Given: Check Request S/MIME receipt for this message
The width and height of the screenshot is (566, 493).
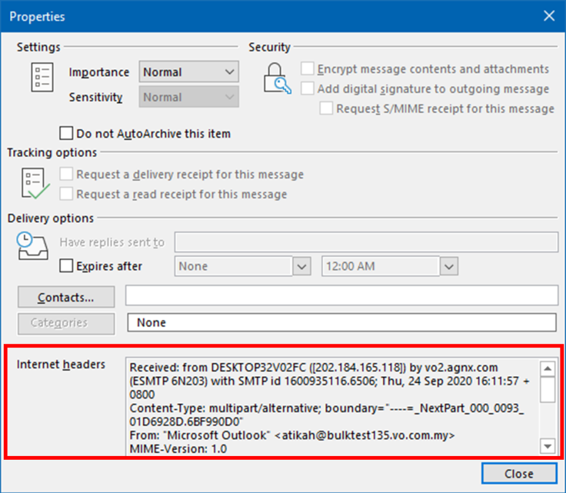Looking at the screenshot, I should click(326, 108).
